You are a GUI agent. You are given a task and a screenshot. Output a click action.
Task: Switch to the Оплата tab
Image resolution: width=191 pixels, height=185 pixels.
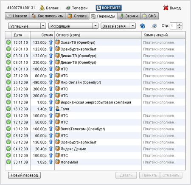click(x=77, y=16)
